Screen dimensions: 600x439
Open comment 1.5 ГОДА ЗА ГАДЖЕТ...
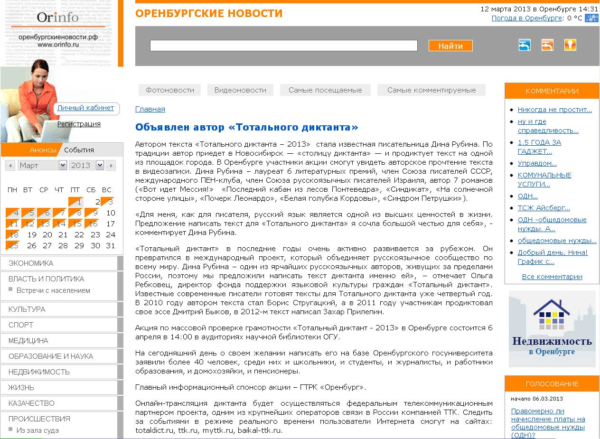[539, 147]
